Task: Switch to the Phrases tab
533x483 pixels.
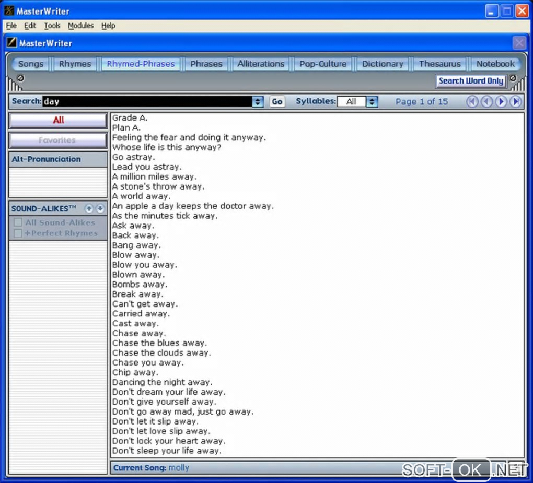Action: [x=206, y=64]
